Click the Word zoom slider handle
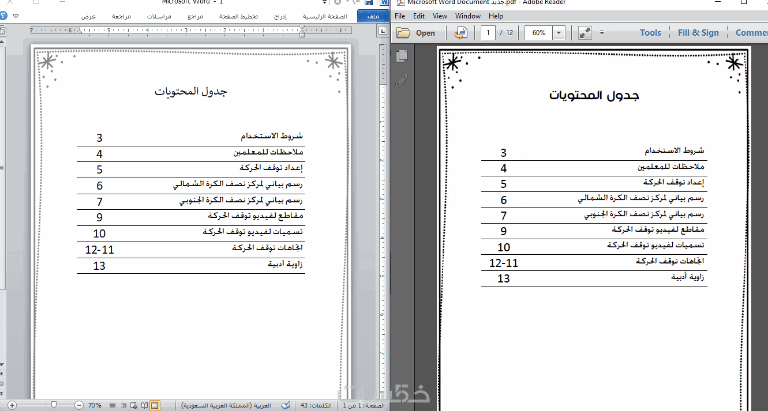Screen dimensions: 768x411 (54, 405)
